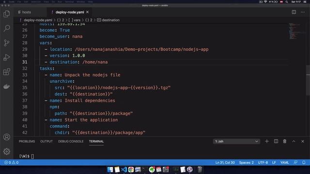This screenshot has width=310, height=174.
Task: Select the deploy-node.yaml editor tab
Action: pos(70,12)
